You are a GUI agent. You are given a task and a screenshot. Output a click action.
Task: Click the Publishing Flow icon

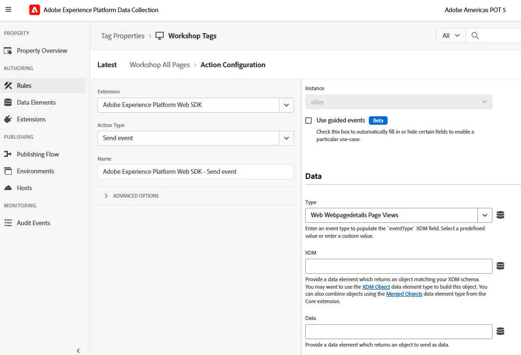point(8,154)
